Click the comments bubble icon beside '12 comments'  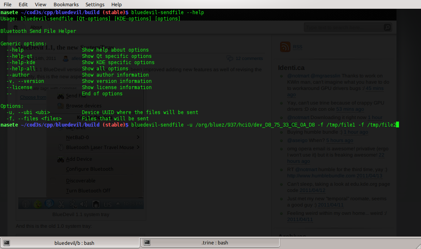[x=230, y=58]
